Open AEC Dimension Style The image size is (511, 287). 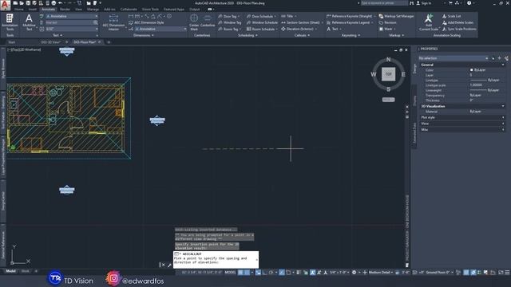[146, 23]
